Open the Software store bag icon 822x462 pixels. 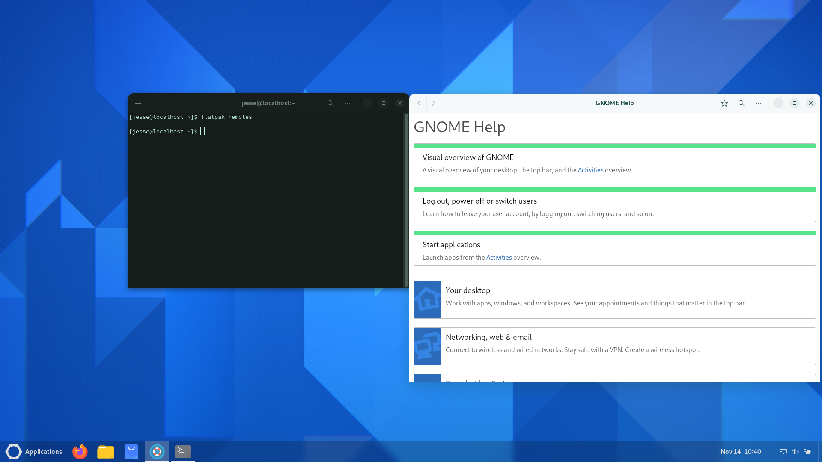click(x=131, y=452)
